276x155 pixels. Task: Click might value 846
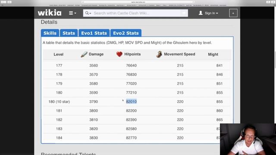click(x=220, y=74)
